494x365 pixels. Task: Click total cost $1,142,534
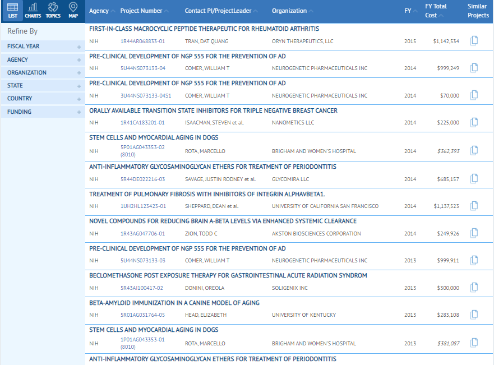pos(446,41)
